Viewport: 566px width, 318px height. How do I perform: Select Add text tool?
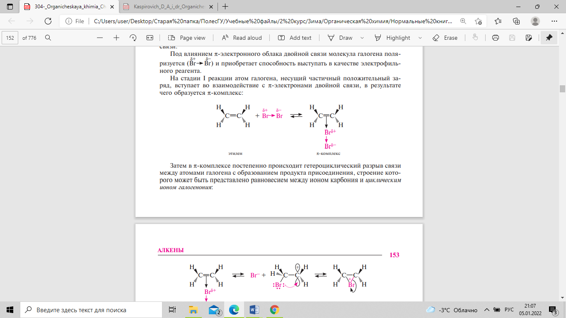(x=295, y=38)
